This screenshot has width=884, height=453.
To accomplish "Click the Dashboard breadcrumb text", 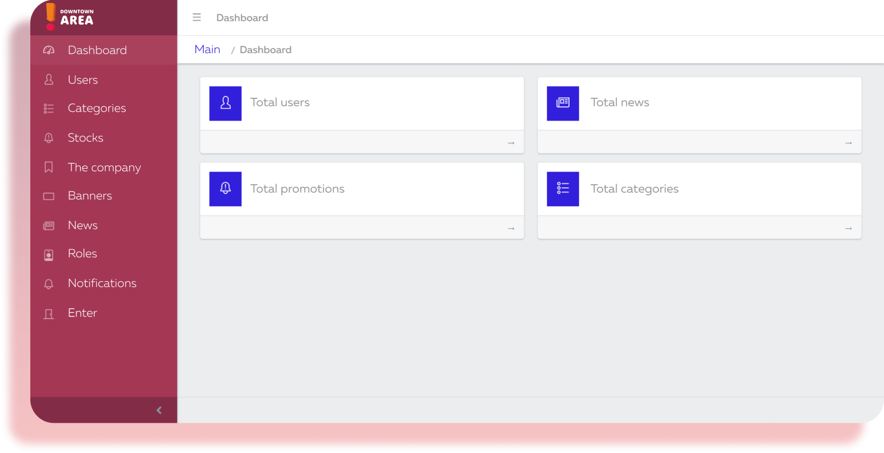I will coord(265,50).
